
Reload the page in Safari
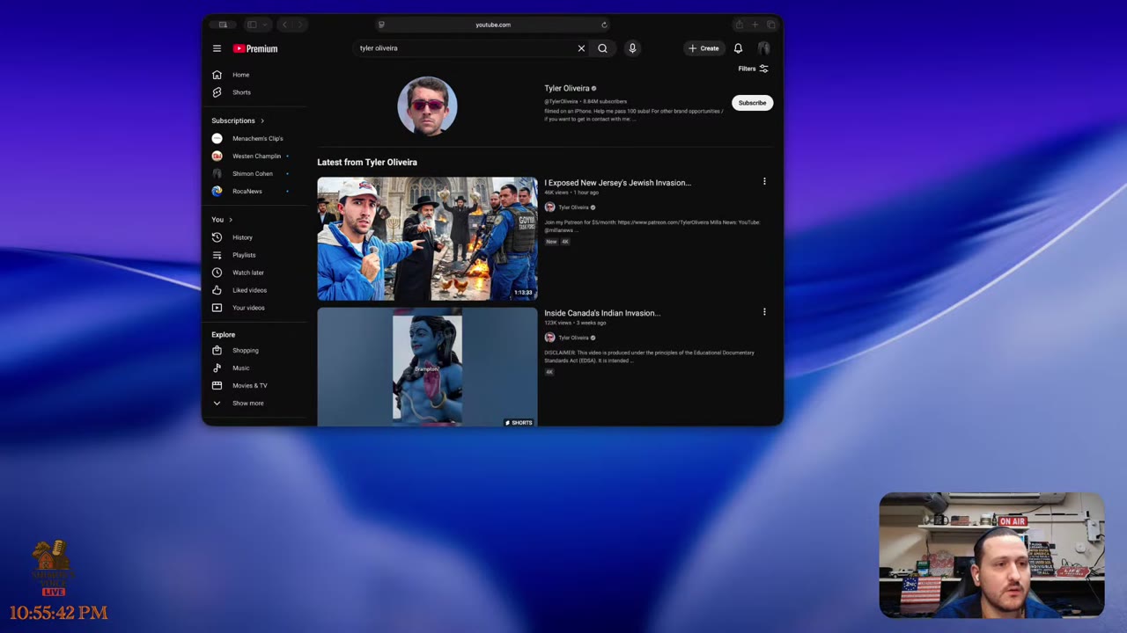(604, 25)
